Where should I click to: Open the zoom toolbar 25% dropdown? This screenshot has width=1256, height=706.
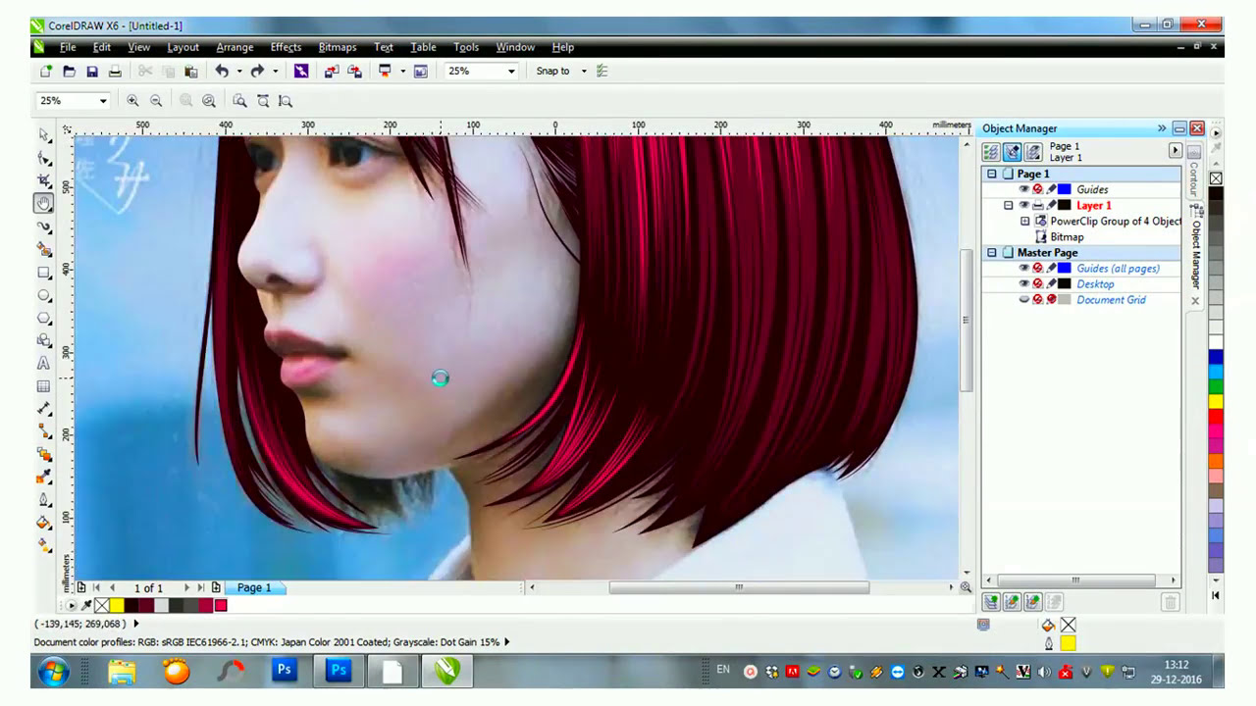click(x=102, y=100)
